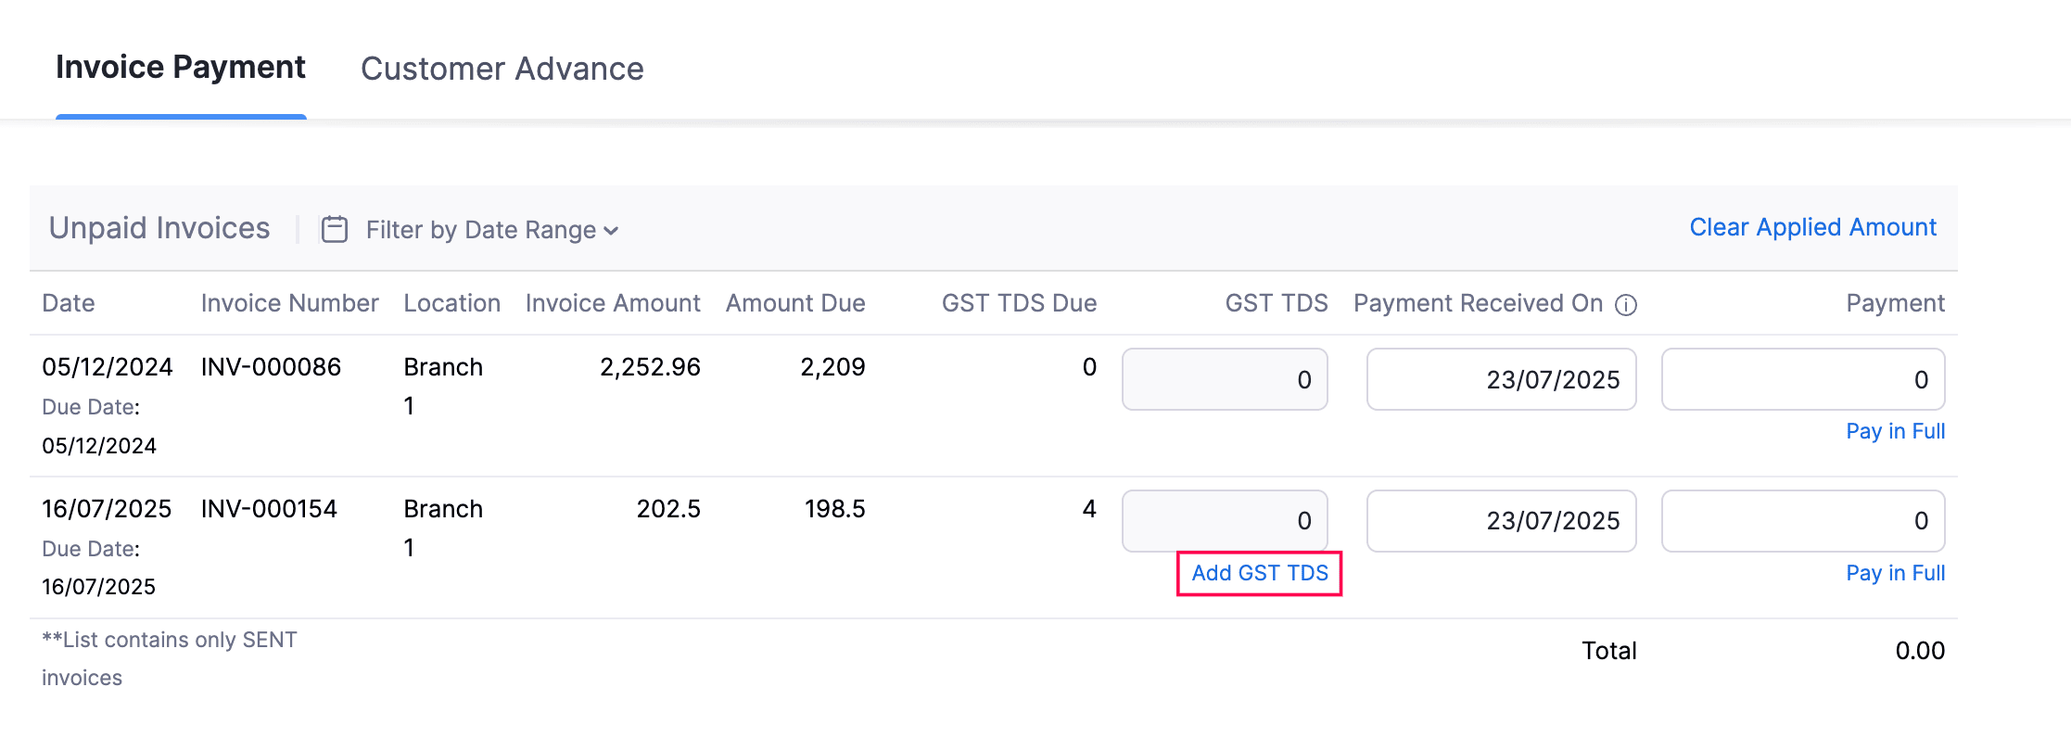Open the Filter by Date Range dropdown

pos(481,229)
